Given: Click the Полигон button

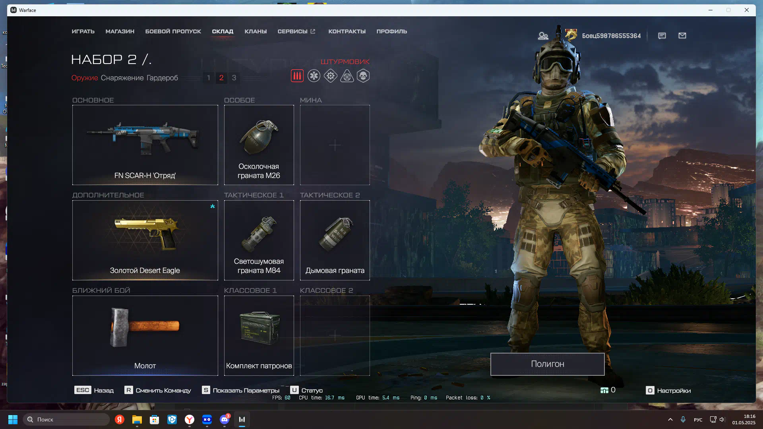Looking at the screenshot, I should point(548,364).
